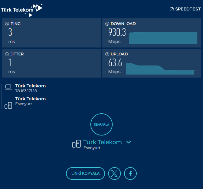Click the server icon below TEKRARLA
The height and width of the screenshot is (189, 203).
point(76,144)
